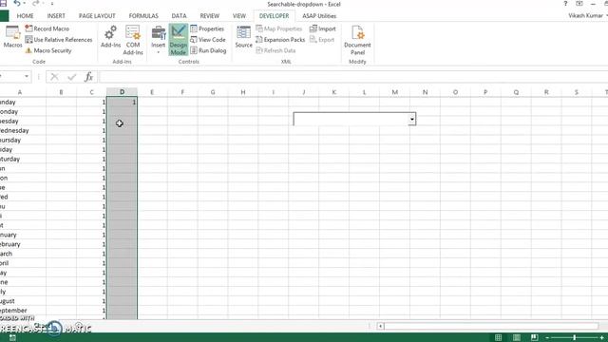This screenshot has height=342, width=608.
Task: Start Record Macro
Action: click(x=47, y=28)
